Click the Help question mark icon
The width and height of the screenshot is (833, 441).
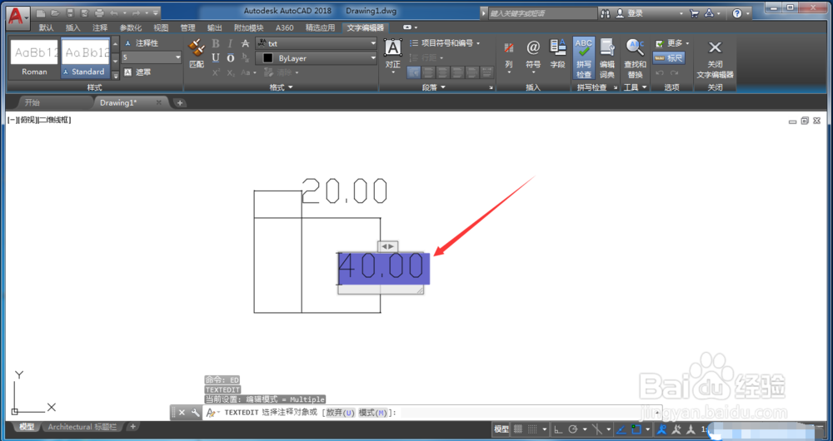tap(737, 13)
